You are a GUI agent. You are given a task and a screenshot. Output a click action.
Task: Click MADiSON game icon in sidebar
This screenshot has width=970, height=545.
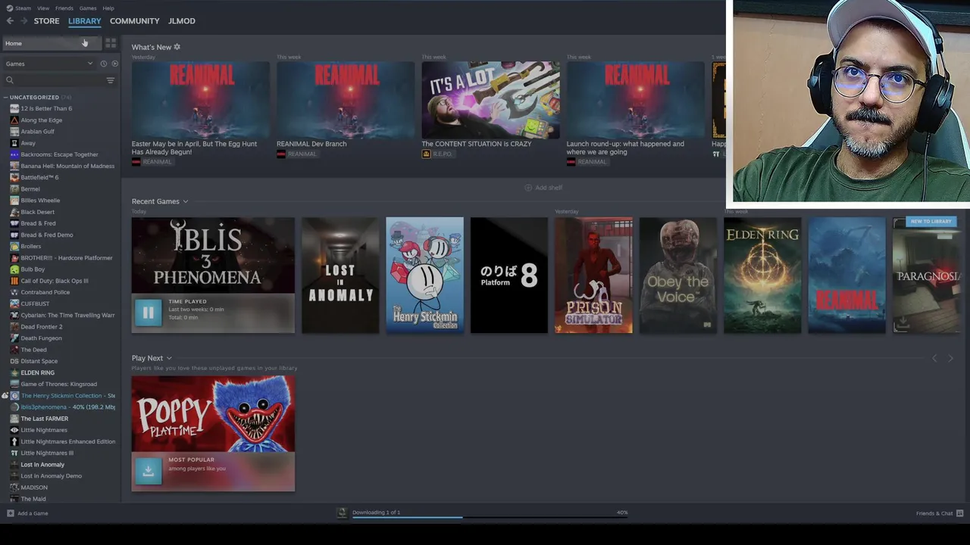14,487
